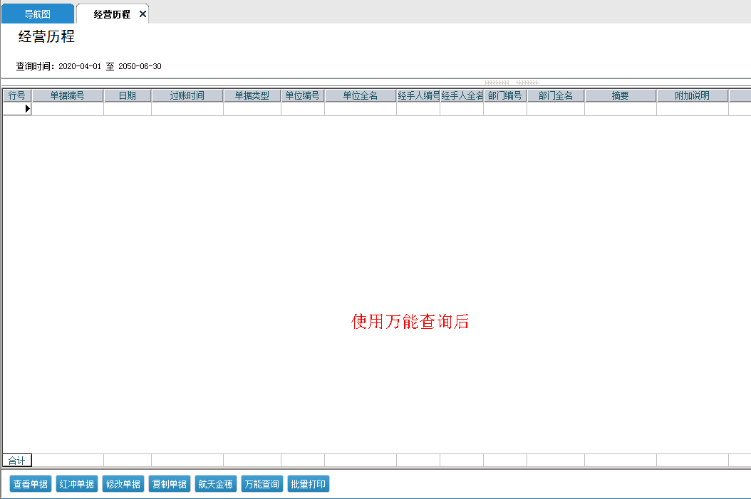Click the 查看单据 button
This screenshot has width=751, height=499.
click(31, 483)
